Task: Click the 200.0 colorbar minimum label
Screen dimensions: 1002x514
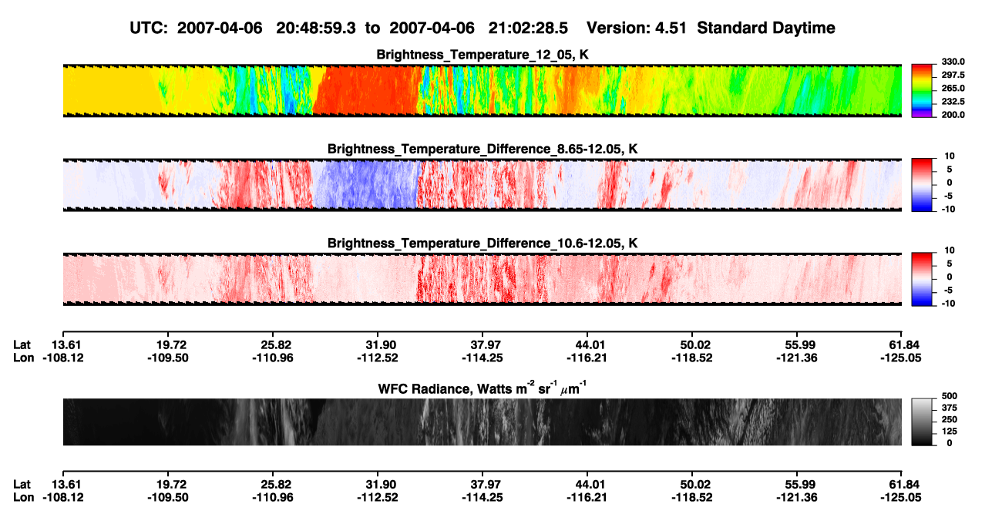Action: (953, 115)
